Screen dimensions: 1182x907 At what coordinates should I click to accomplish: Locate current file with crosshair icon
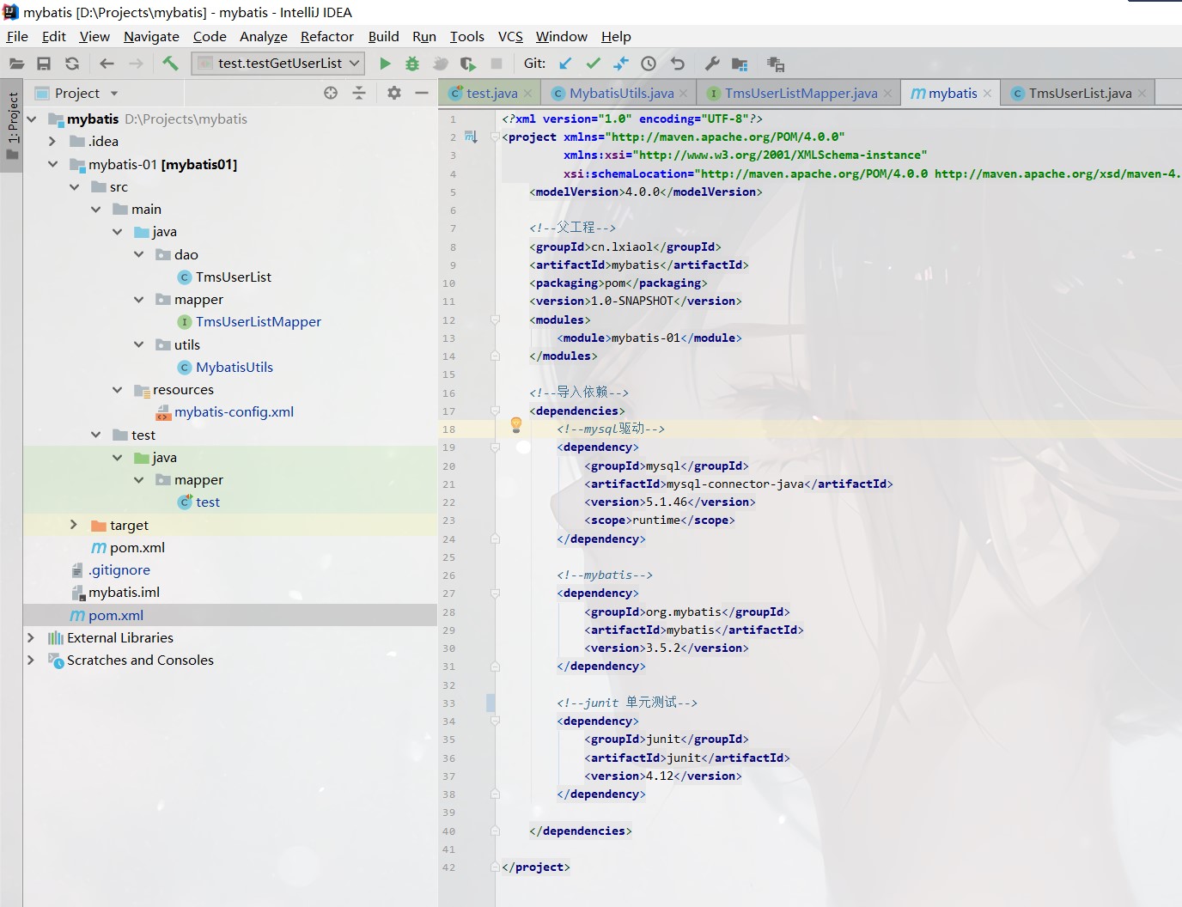click(x=331, y=93)
